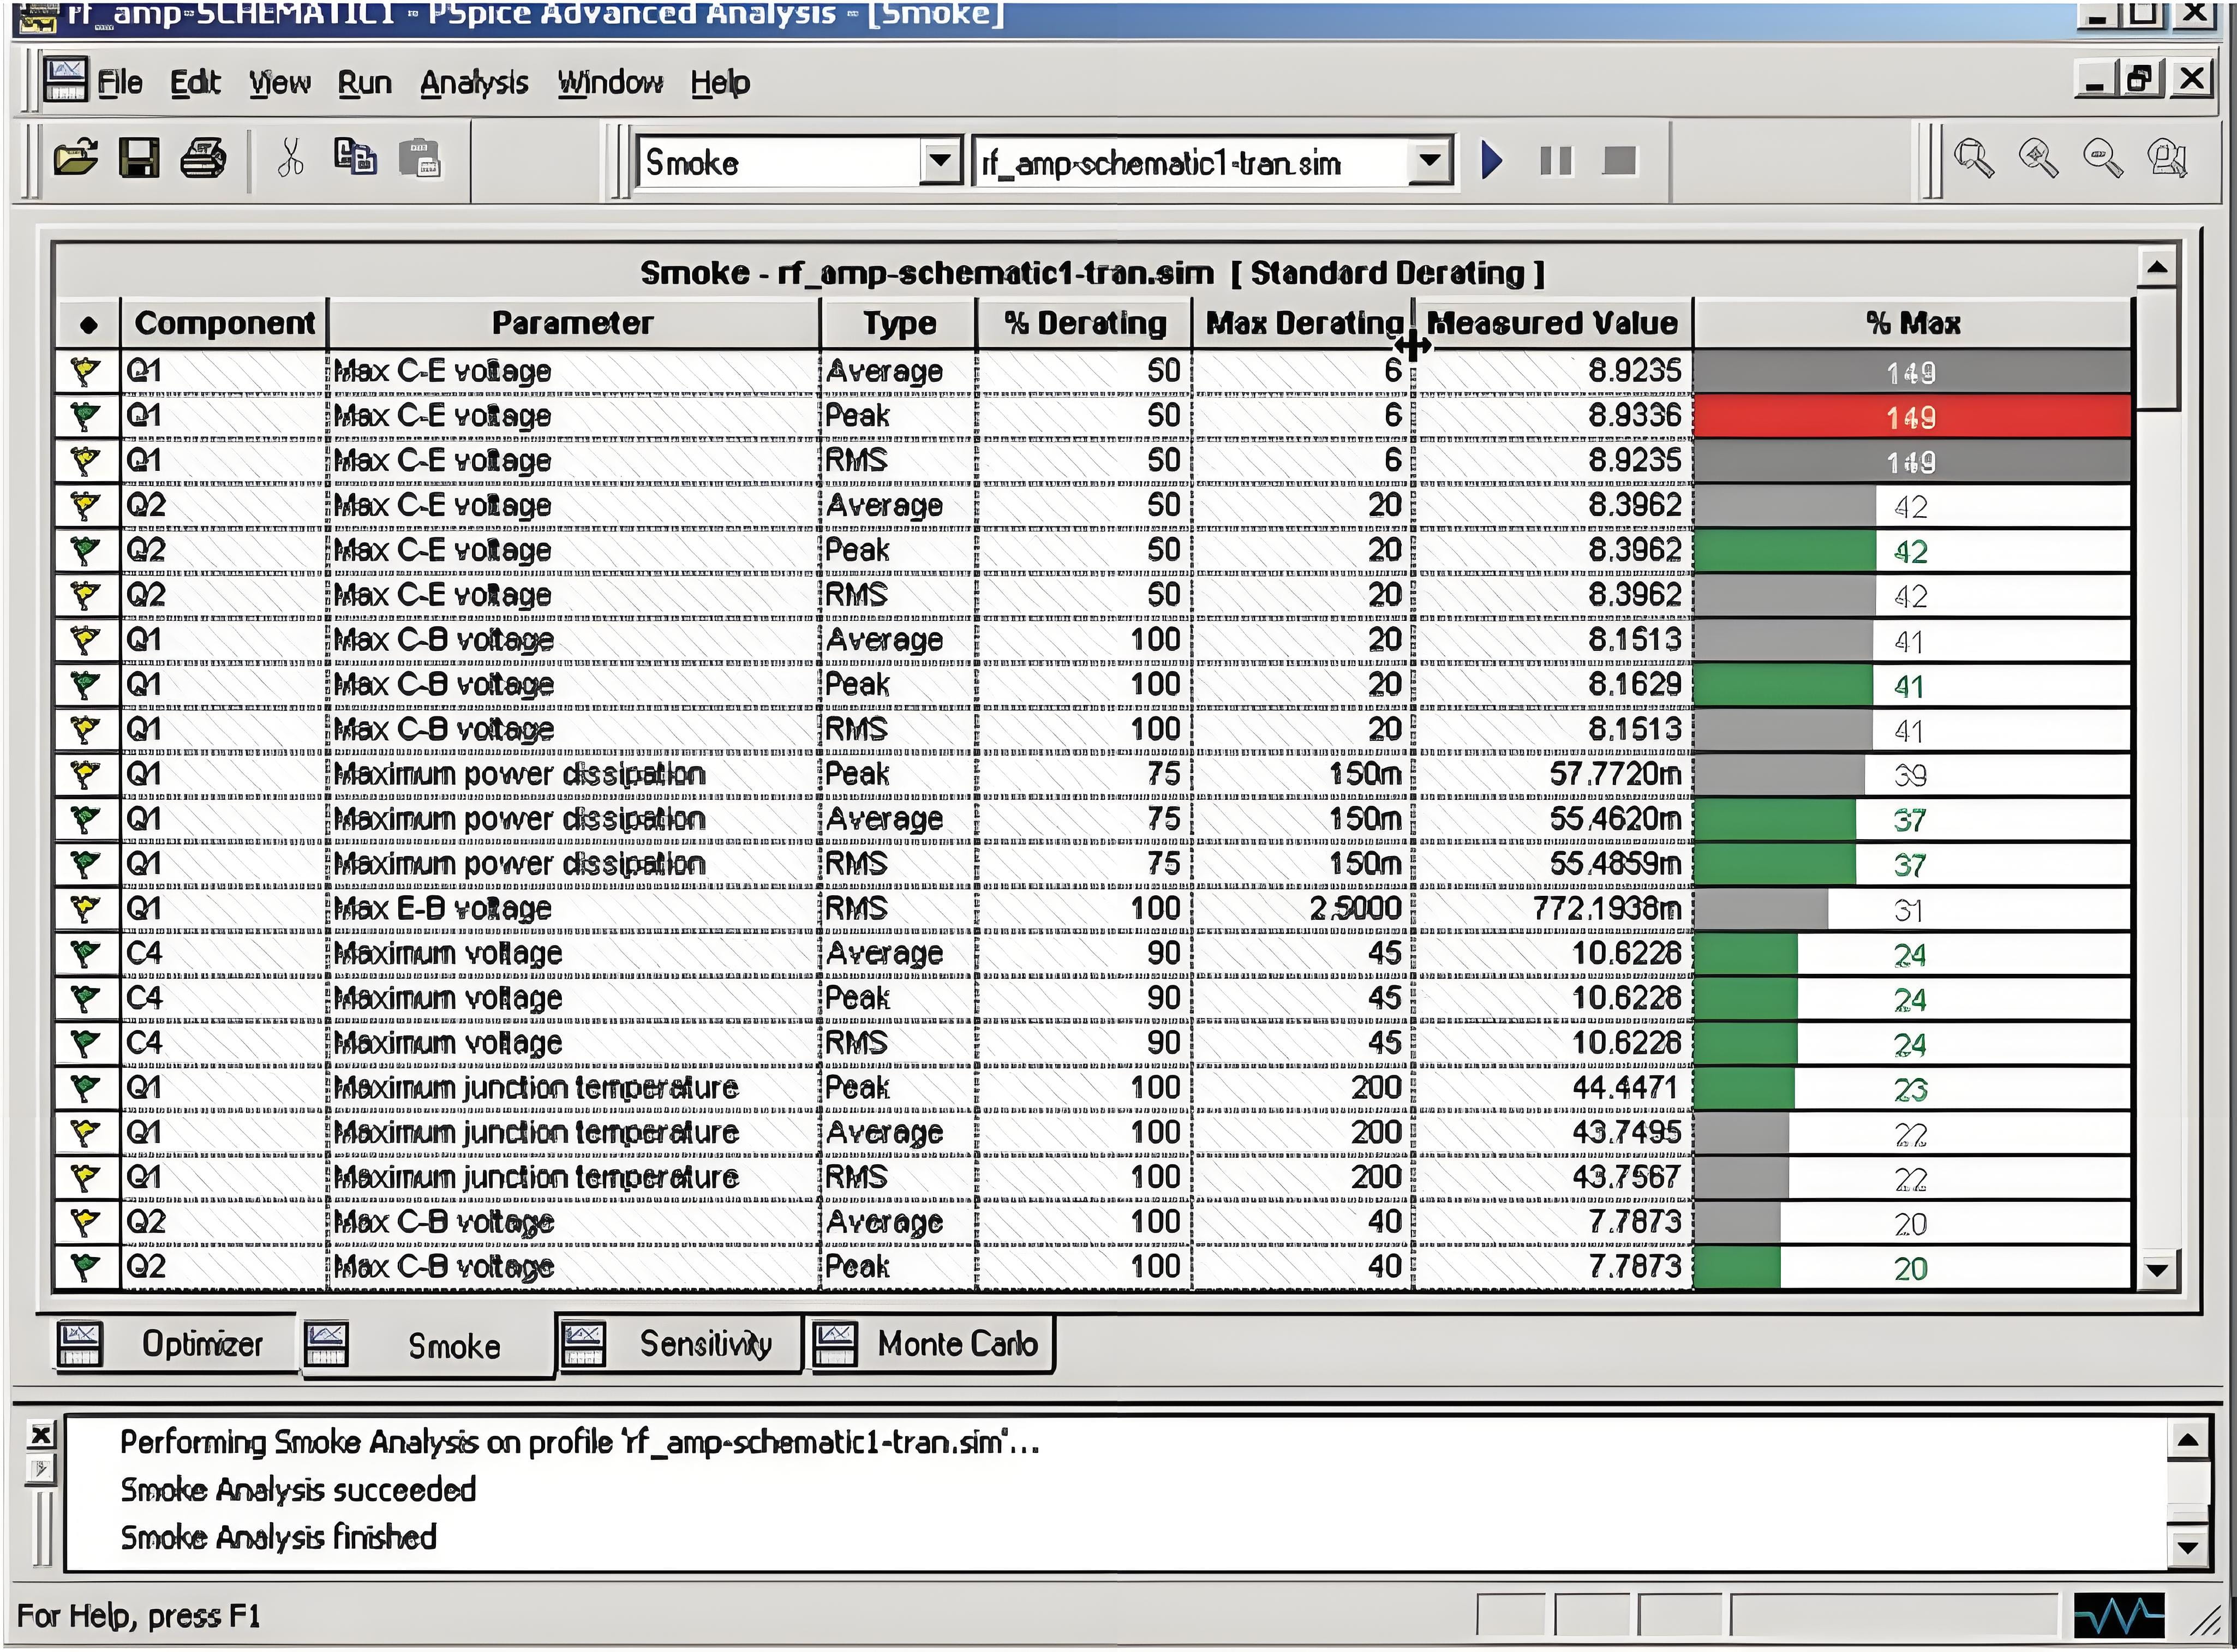
Task: Click the Copy toolbar icon
Action: pos(355,158)
